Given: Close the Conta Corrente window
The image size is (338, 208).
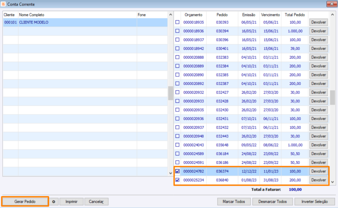Looking at the screenshot, I should 332,4.
